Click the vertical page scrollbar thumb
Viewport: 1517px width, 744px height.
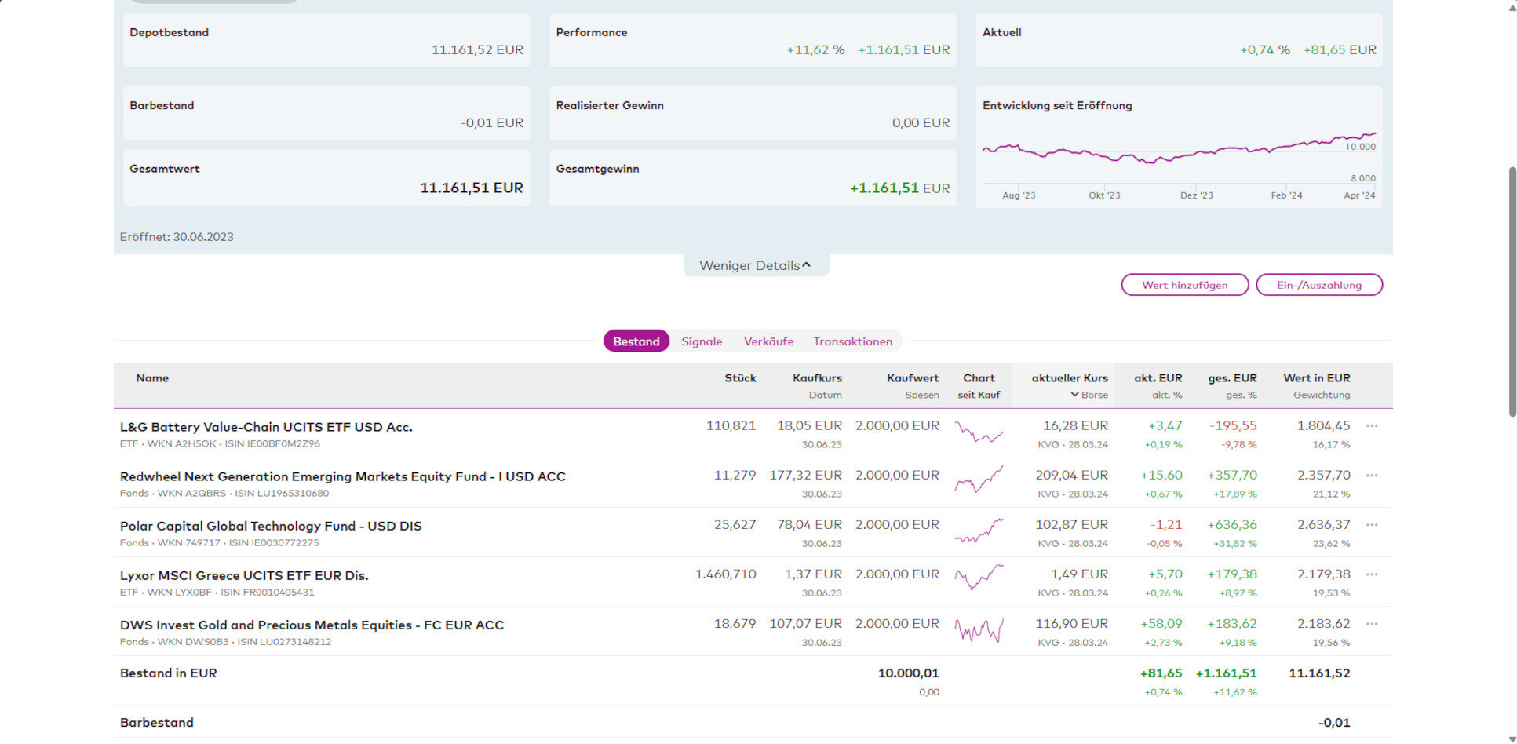pyautogui.click(x=1512, y=290)
